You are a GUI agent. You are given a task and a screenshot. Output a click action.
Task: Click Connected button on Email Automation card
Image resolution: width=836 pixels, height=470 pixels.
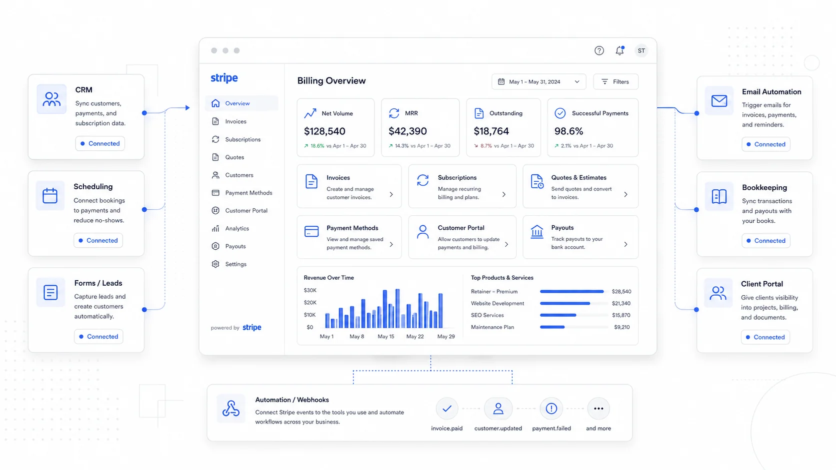point(766,144)
